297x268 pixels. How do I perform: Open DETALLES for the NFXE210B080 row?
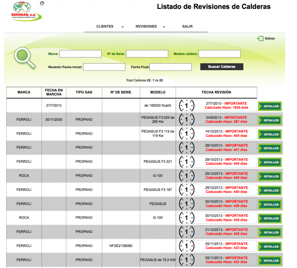[x=270, y=247]
